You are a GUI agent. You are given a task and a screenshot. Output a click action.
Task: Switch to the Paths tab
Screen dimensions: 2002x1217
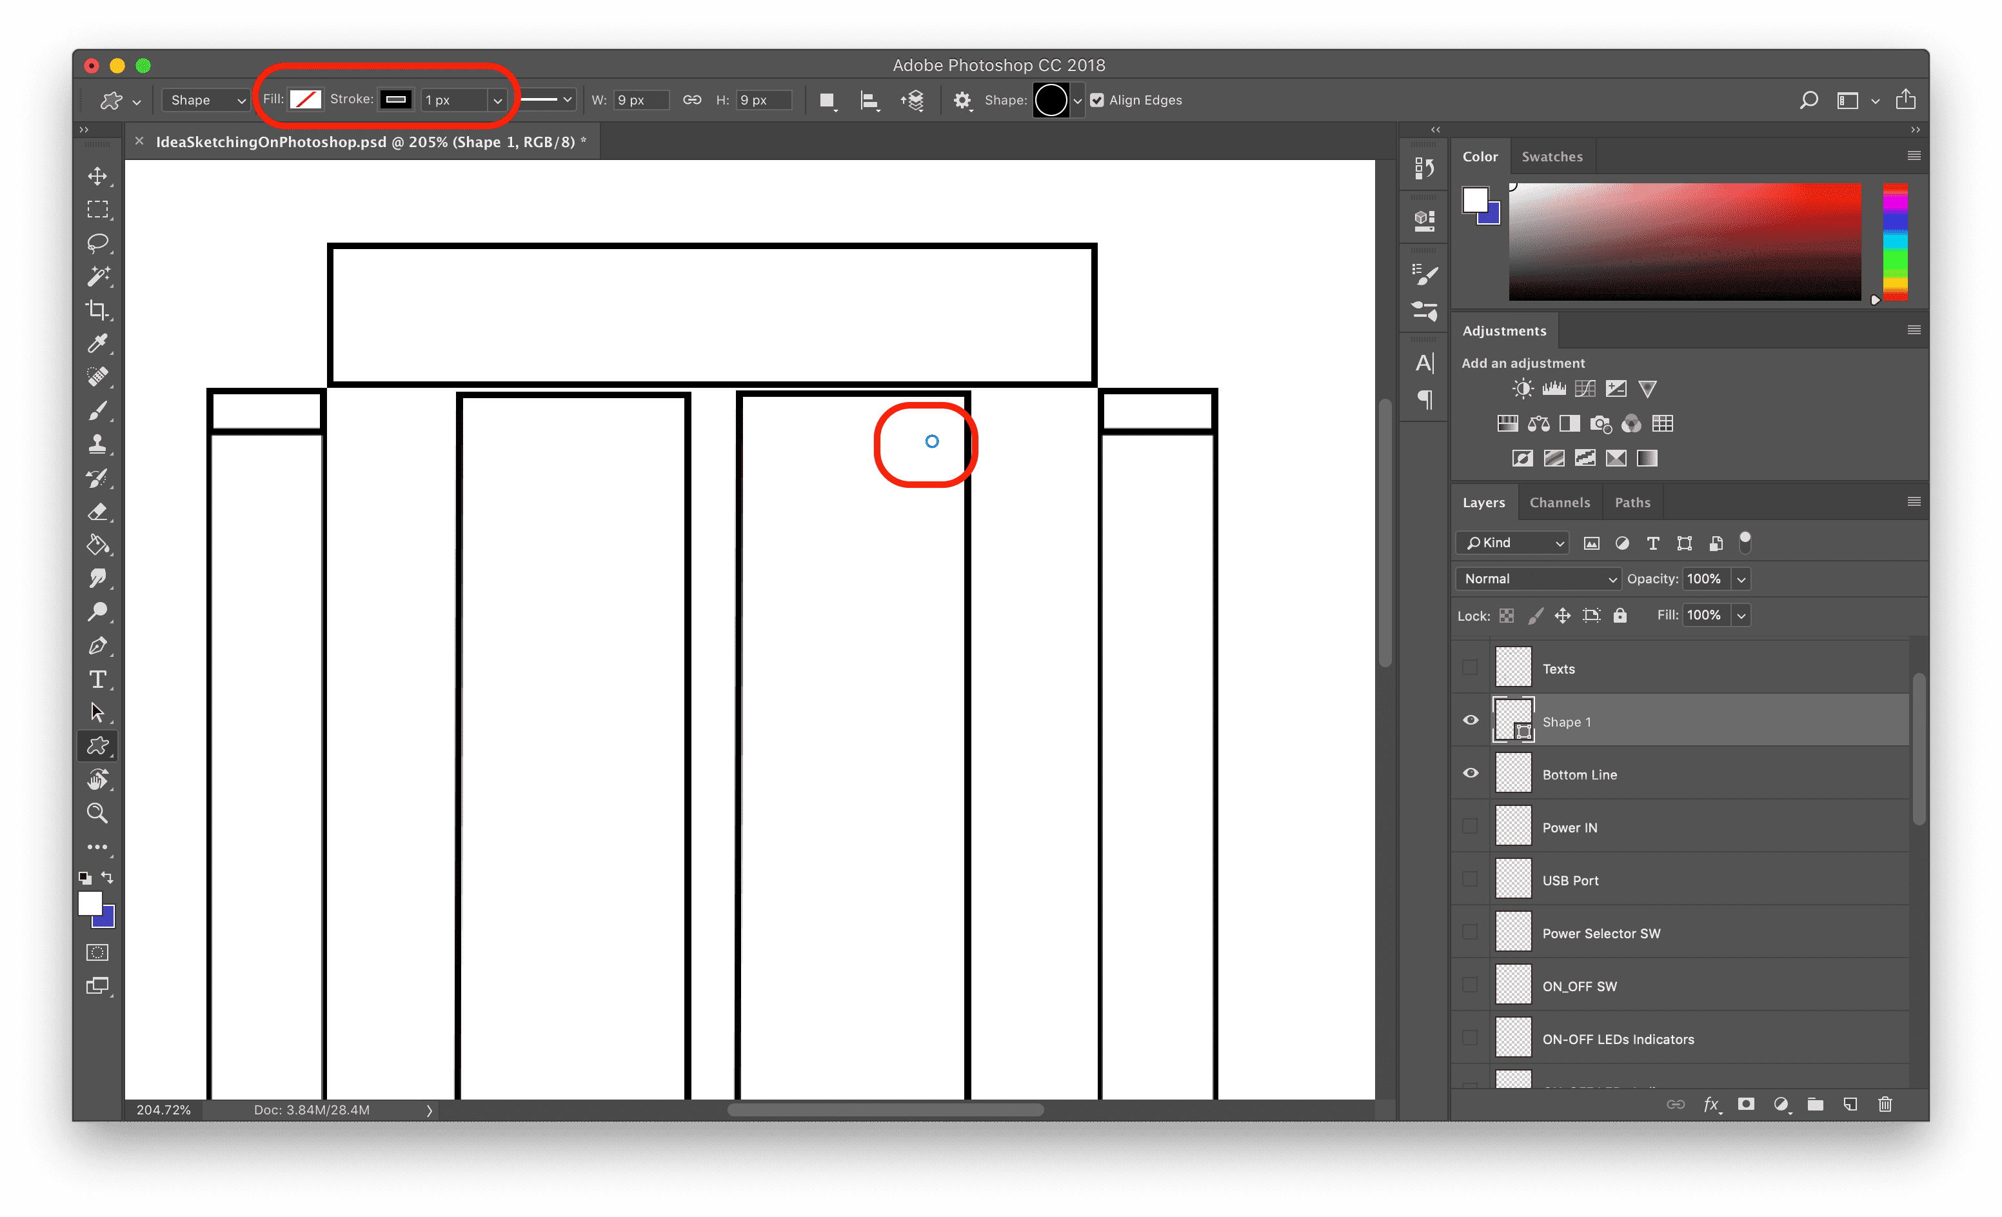pyautogui.click(x=1630, y=502)
